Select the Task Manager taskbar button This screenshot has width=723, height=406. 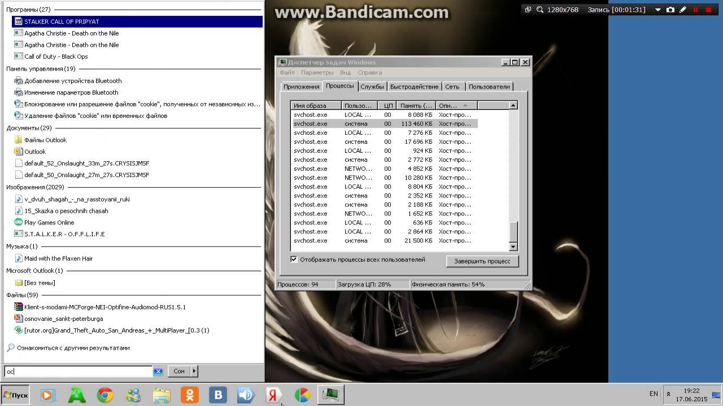[330, 395]
